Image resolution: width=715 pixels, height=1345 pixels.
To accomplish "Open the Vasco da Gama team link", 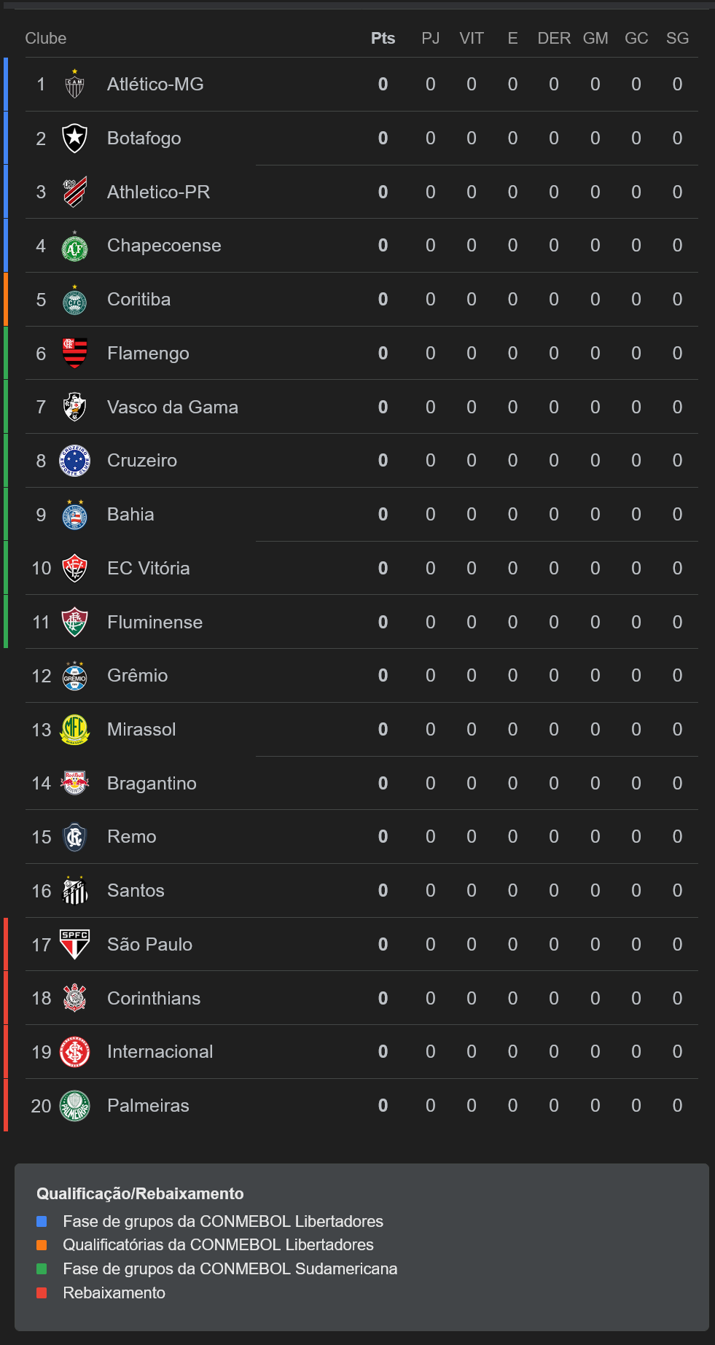I will (x=172, y=408).
